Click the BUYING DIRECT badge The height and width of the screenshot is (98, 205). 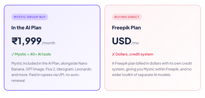coord(127,17)
